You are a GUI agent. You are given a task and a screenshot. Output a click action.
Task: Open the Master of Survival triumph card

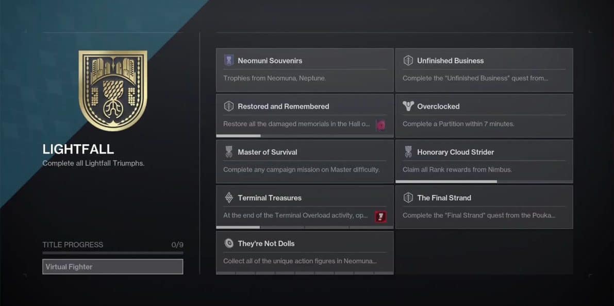305,161
